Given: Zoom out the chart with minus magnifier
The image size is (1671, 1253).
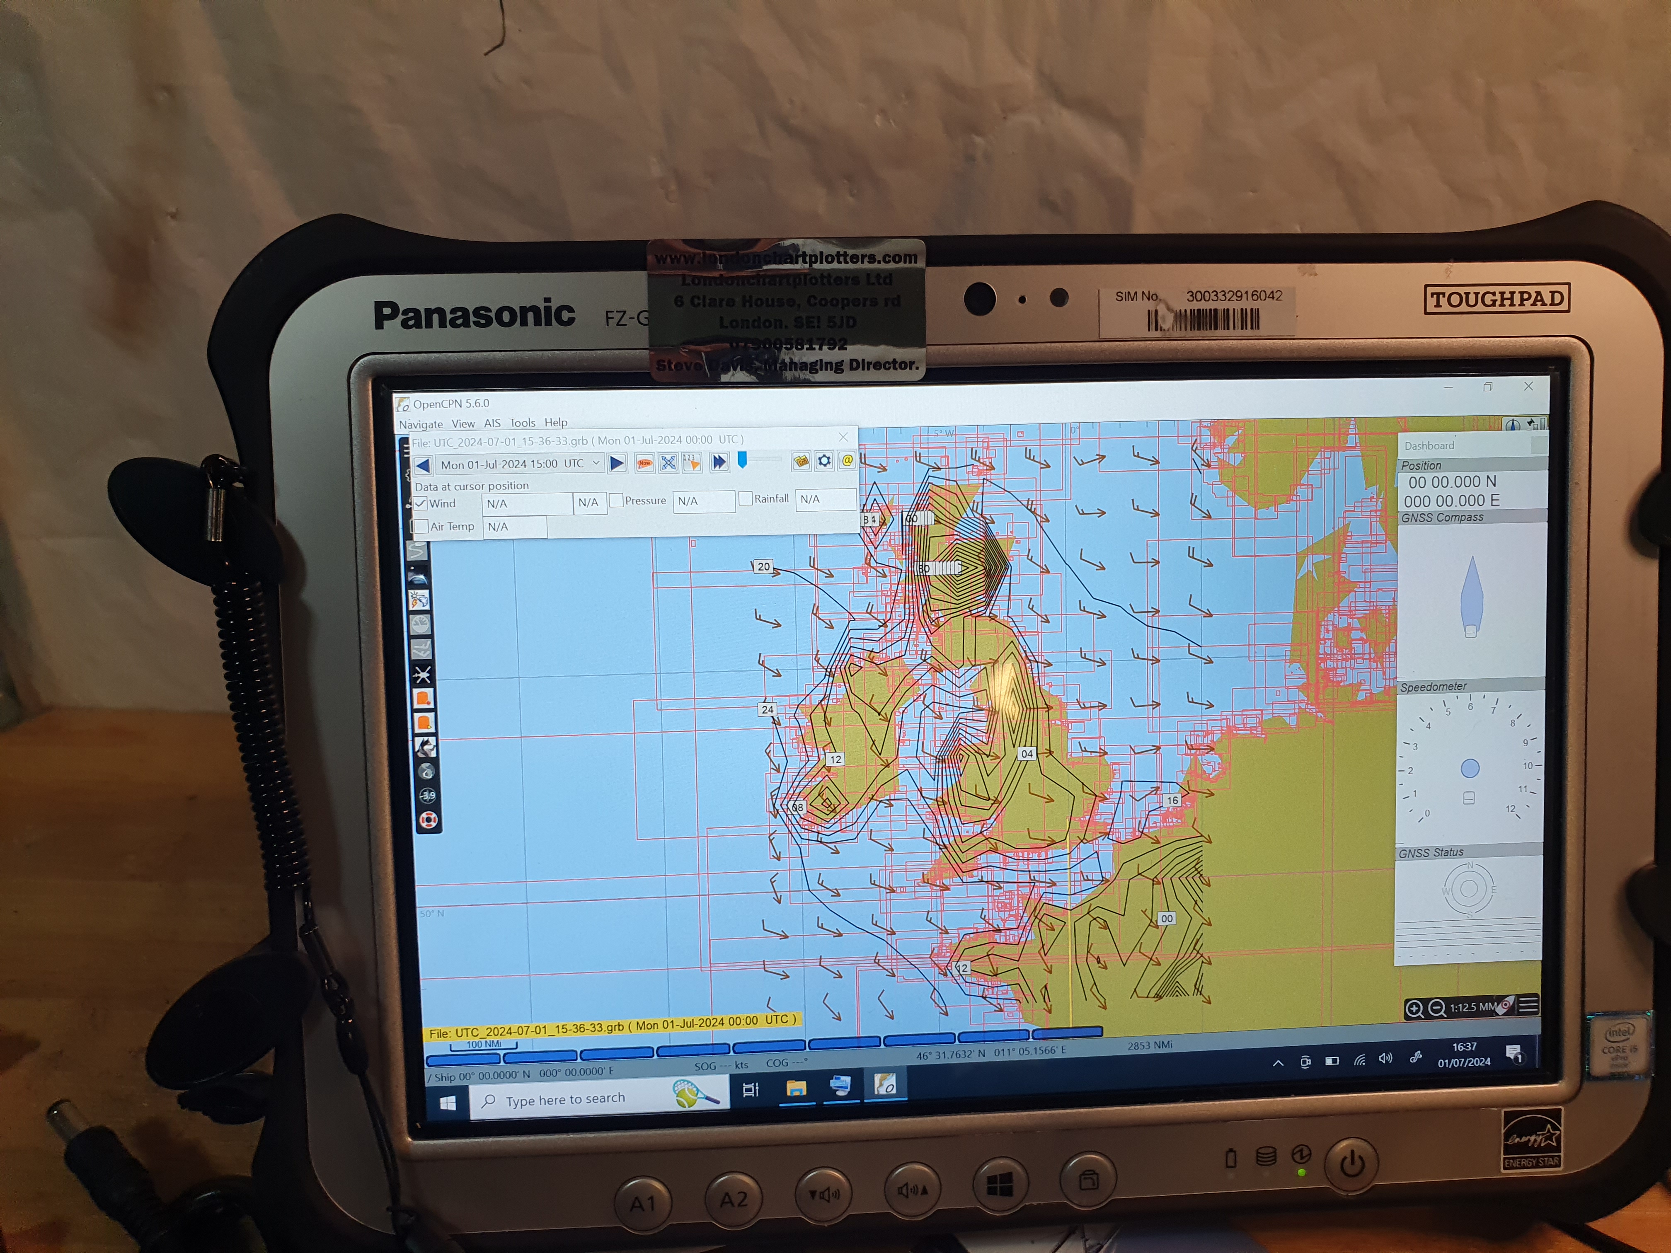Looking at the screenshot, I should click(x=1437, y=1008).
